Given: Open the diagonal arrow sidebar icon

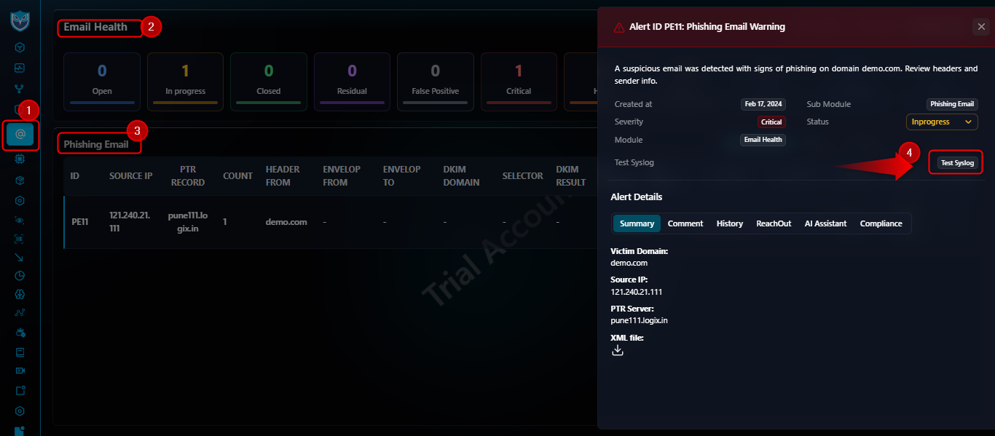Looking at the screenshot, I should (20, 257).
